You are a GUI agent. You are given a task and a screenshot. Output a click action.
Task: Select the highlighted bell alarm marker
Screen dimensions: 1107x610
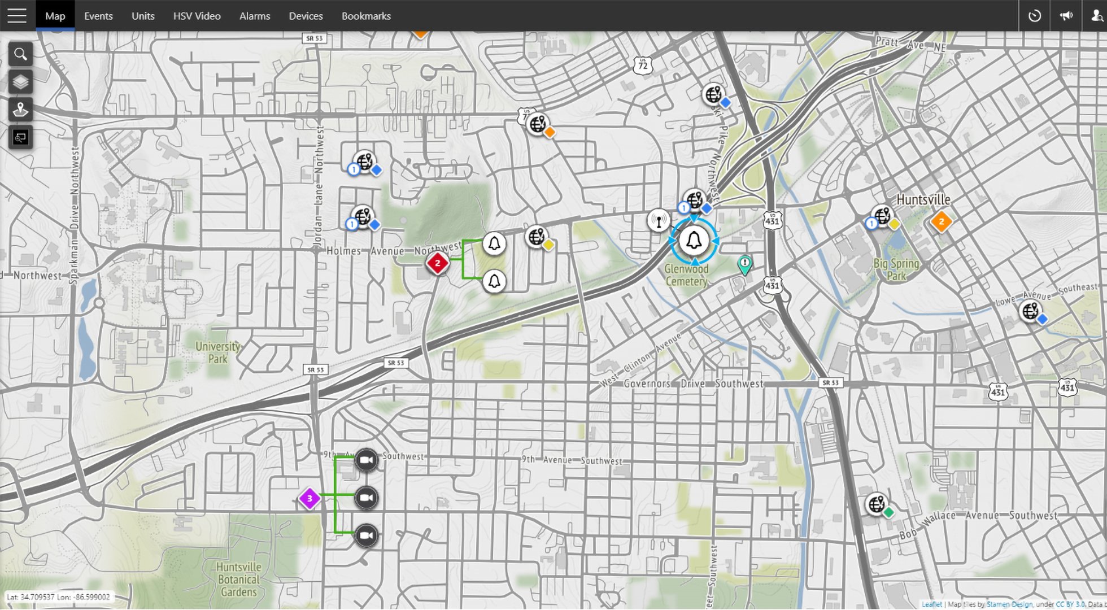[694, 241]
